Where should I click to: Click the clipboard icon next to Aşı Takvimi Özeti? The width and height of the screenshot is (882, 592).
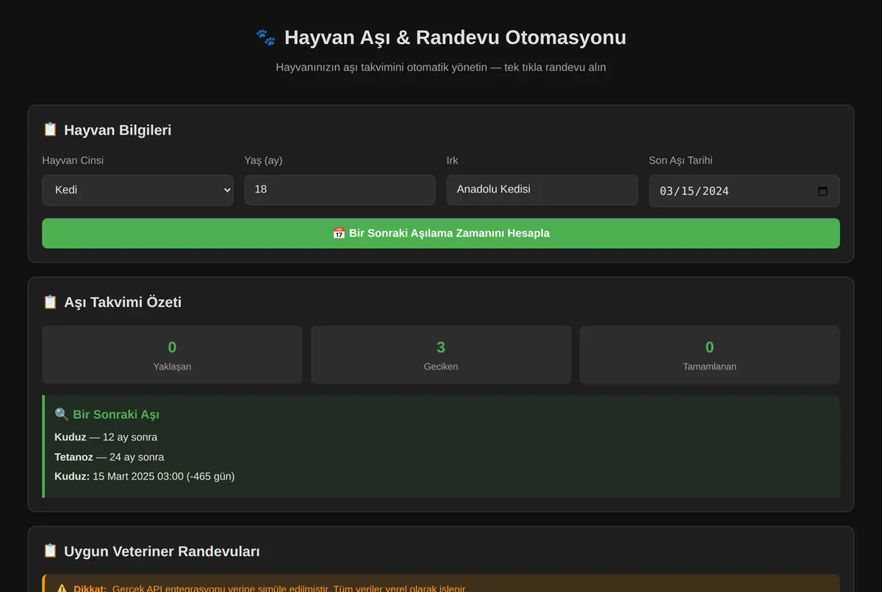point(50,302)
